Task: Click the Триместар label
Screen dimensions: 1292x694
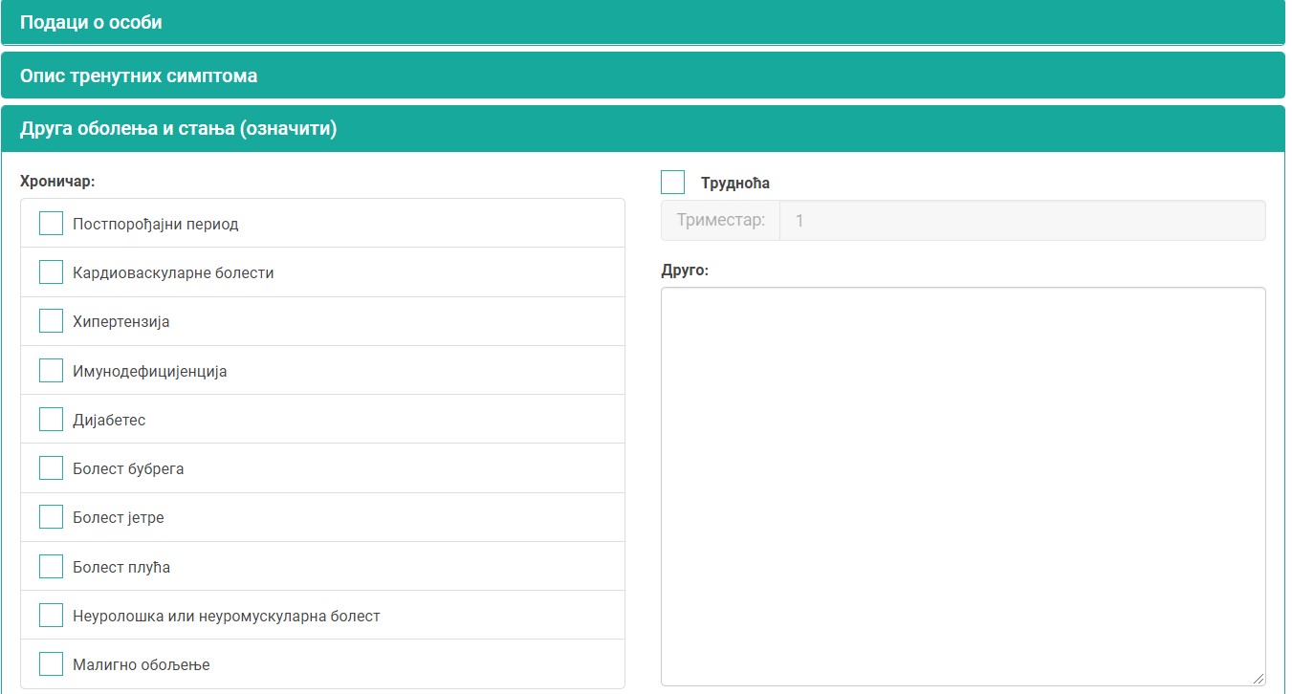Action: tap(721, 220)
